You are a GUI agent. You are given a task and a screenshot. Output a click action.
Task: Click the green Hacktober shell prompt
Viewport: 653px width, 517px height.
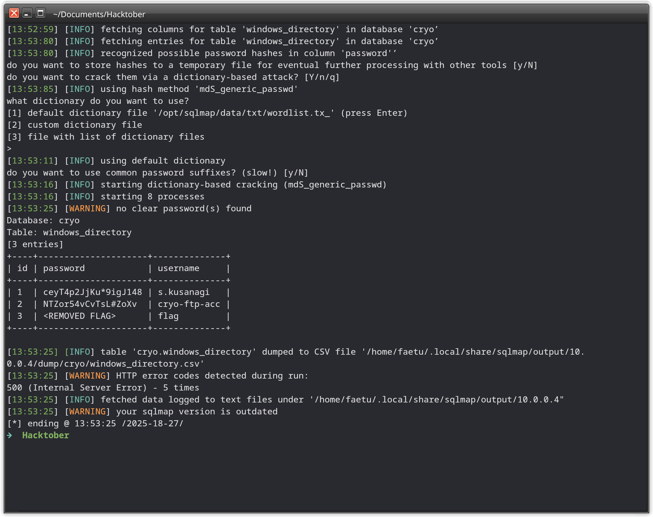click(x=45, y=435)
